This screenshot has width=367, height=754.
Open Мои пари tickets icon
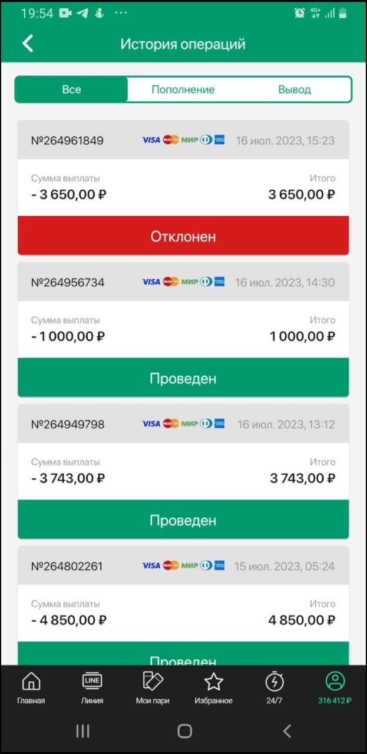[x=153, y=688]
